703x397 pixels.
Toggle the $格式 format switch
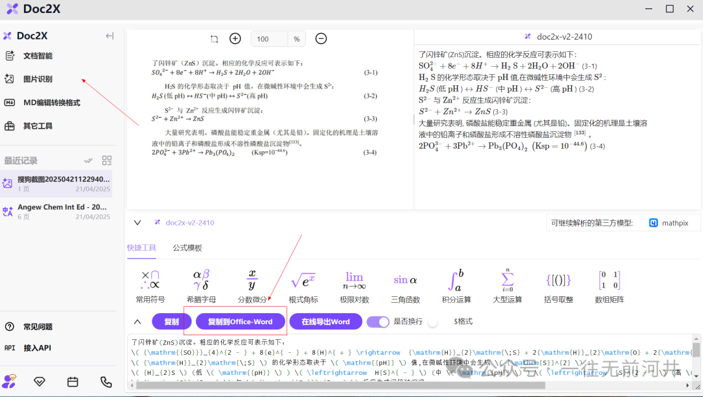click(434, 322)
